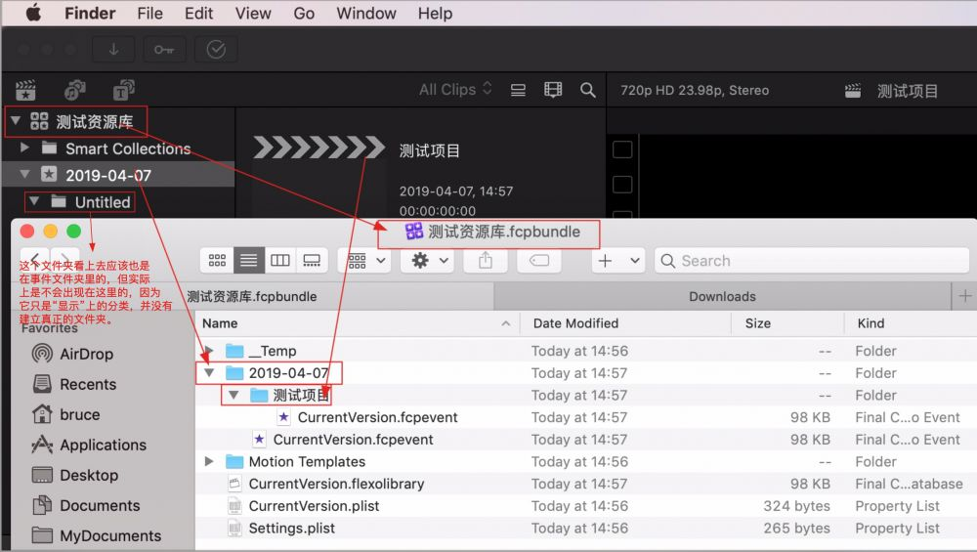
Task: Click the plus button in Finder toolbar
Action: [x=605, y=261]
